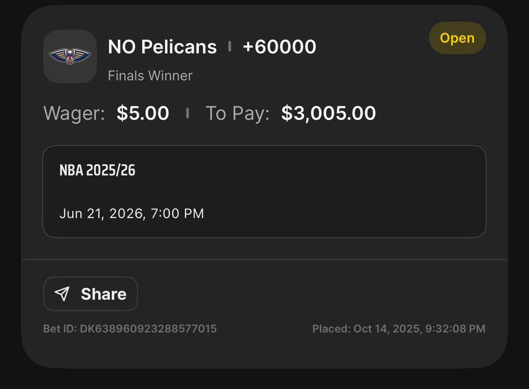Select the NO Pelicans team name
This screenshot has height=389, width=529.
tap(162, 47)
